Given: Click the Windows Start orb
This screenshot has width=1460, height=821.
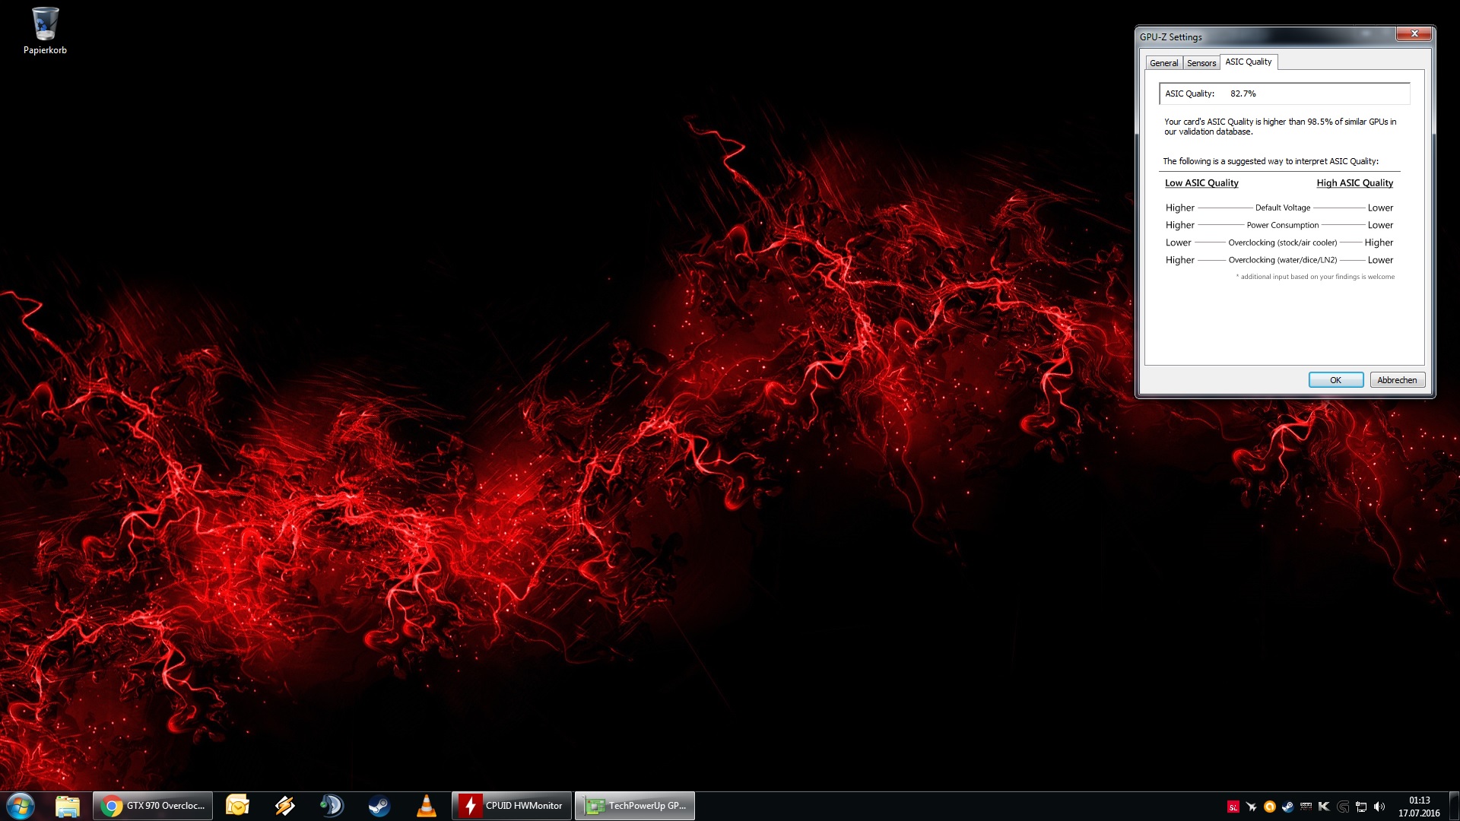Looking at the screenshot, I should (21, 806).
